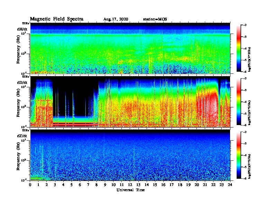Click inside the dH/dt spectrogram panel
This screenshot has width=274, height=212.
pyautogui.click(x=130, y=48)
